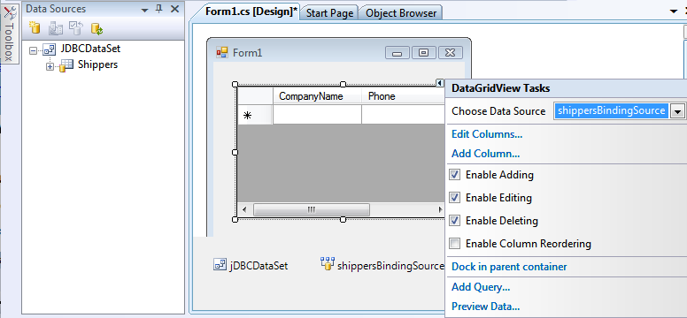687x318 pixels.
Task: Uncheck Enable Adding
Action: click(455, 175)
